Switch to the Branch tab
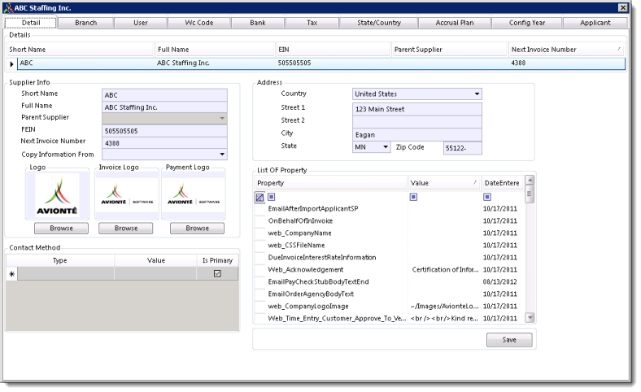Viewport: 641px width, 392px height. click(85, 23)
